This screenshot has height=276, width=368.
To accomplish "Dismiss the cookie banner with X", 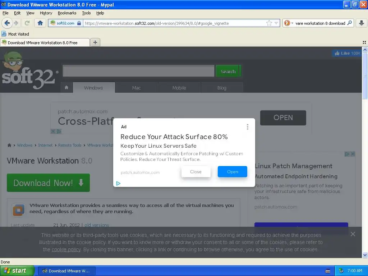I will pos(353,234).
